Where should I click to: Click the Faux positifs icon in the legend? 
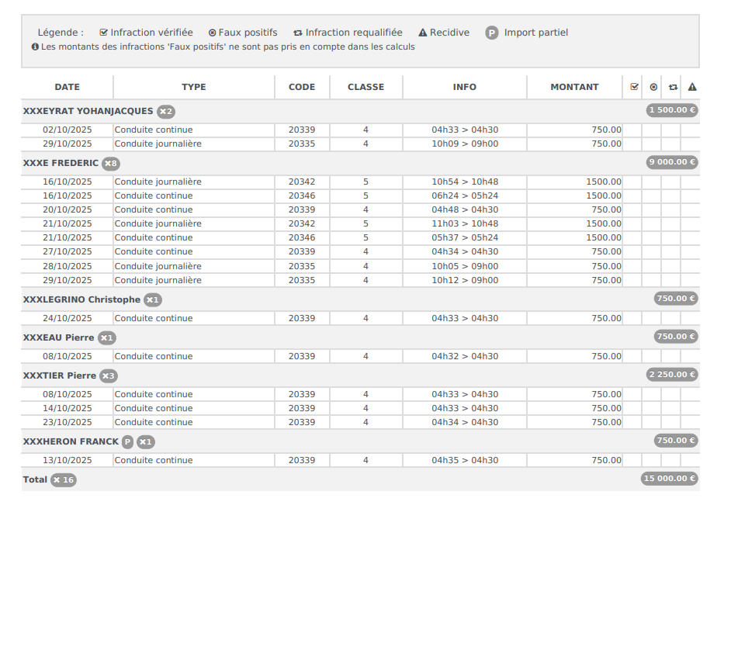(212, 33)
